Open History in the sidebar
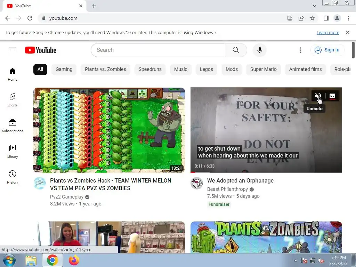Screen dimensions: 356x267 [x=13, y=177]
